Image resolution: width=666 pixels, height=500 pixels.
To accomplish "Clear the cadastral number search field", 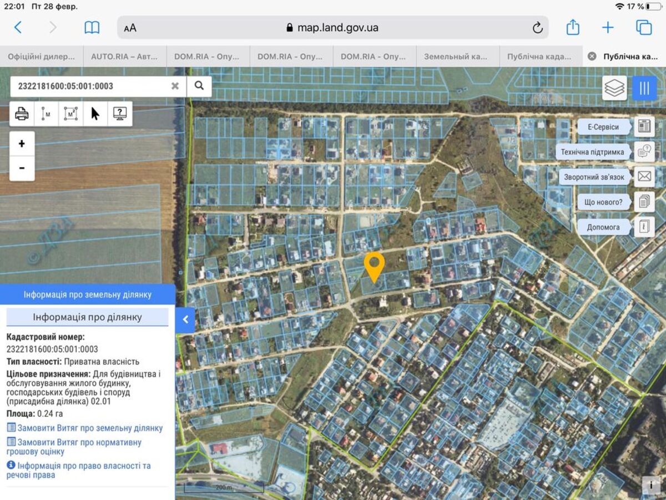I will coord(175,86).
